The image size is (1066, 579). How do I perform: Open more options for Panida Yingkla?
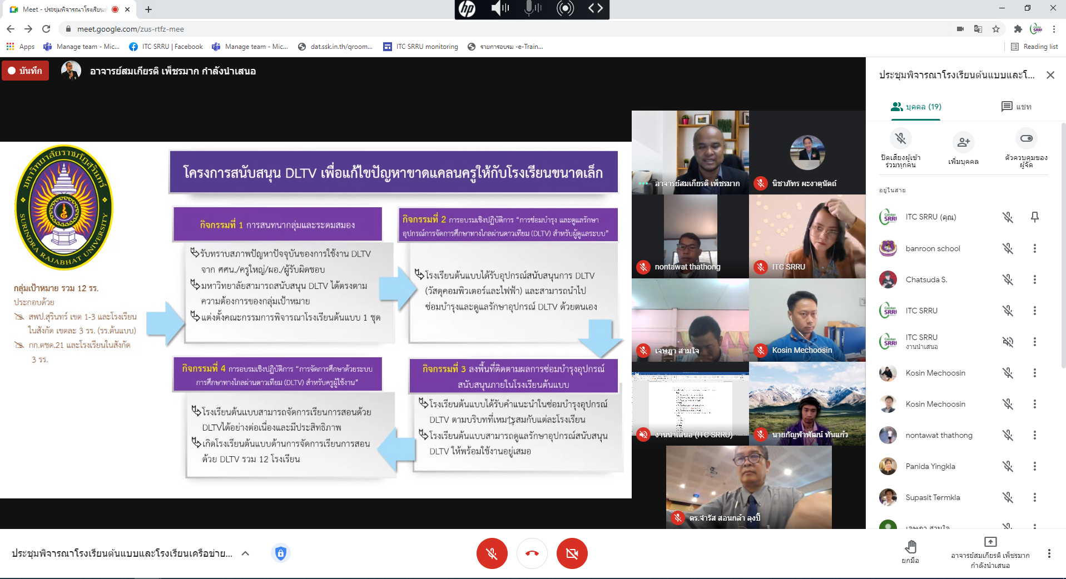(x=1034, y=466)
